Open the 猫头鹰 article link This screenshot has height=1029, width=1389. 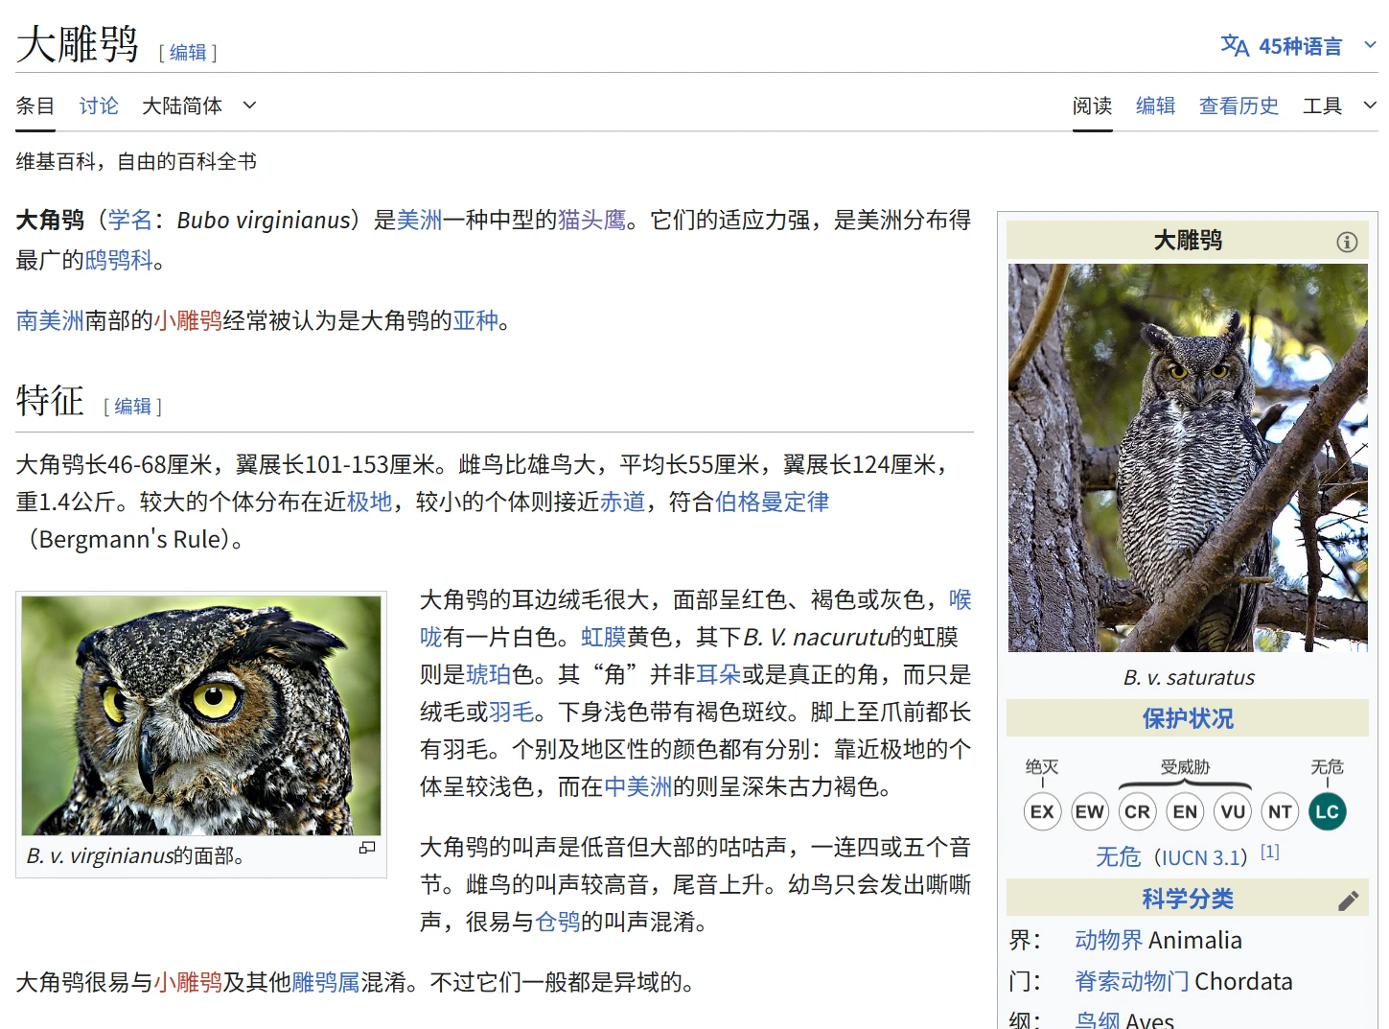point(591,221)
